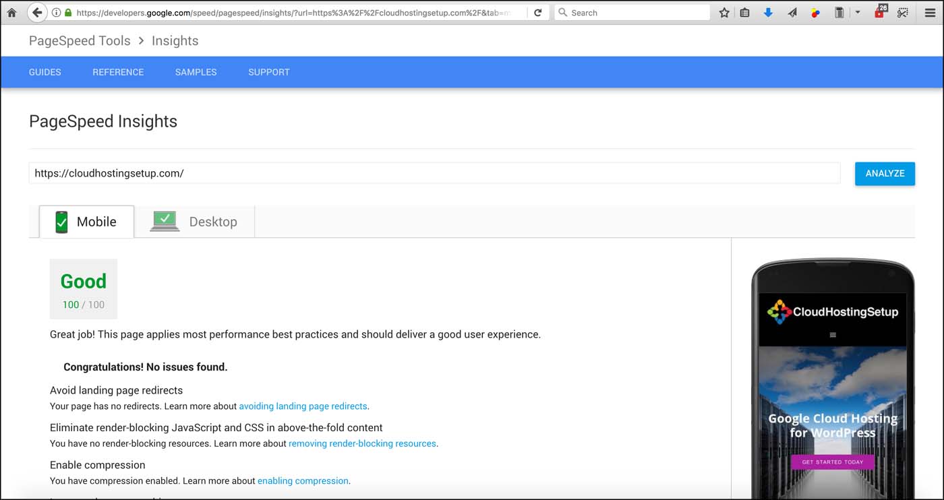Follow 'enabling compression' link

tap(303, 481)
